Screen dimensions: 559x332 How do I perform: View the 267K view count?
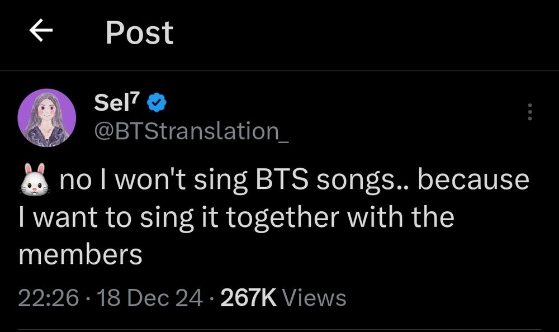[249, 297]
